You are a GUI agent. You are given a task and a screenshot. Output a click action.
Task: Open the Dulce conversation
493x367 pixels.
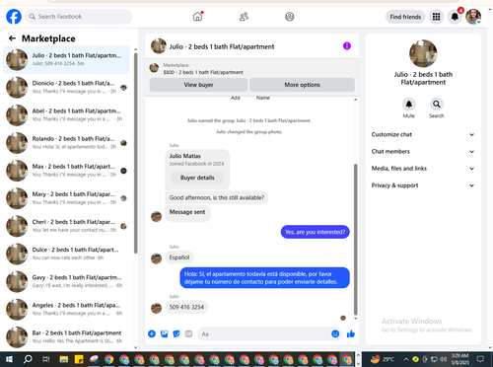click(66, 254)
